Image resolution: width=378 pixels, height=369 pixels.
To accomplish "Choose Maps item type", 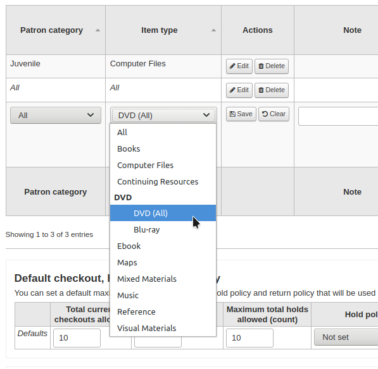I will (x=163, y=262).
